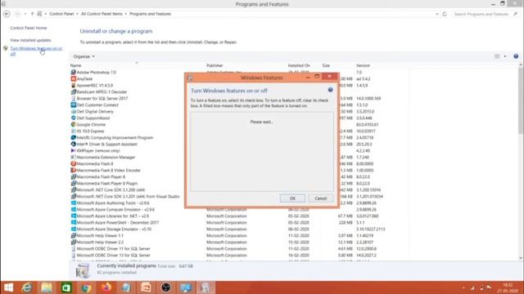The image size is (524, 294).
Task: Open Internet Explorer from the taskbar
Action: 27,287
